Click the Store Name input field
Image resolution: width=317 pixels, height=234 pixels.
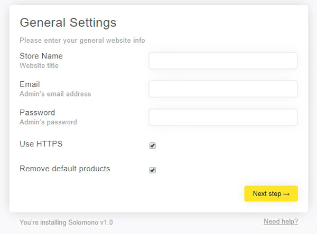(x=223, y=61)
